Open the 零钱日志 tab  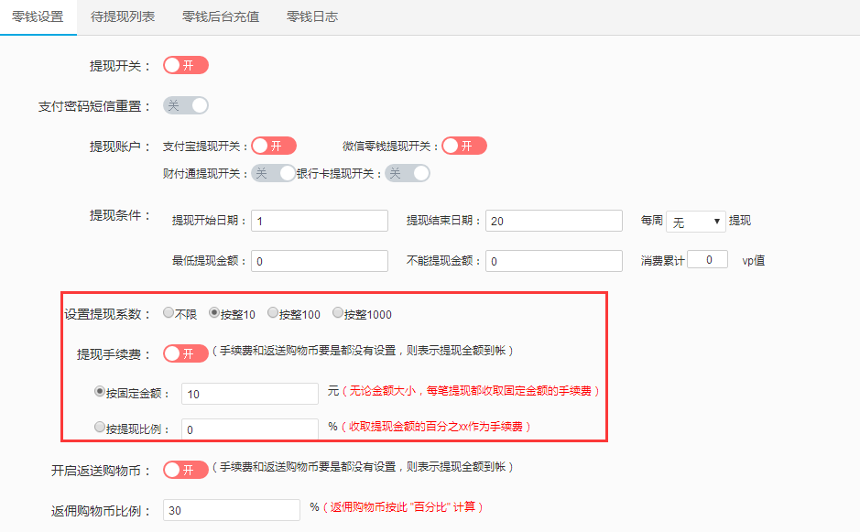312,17
